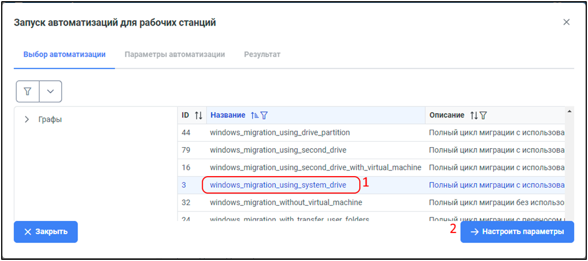This screenshot has width=588, height=261.
Task: Switch to Параметры автоматизации tab
Action: [175, 55]
